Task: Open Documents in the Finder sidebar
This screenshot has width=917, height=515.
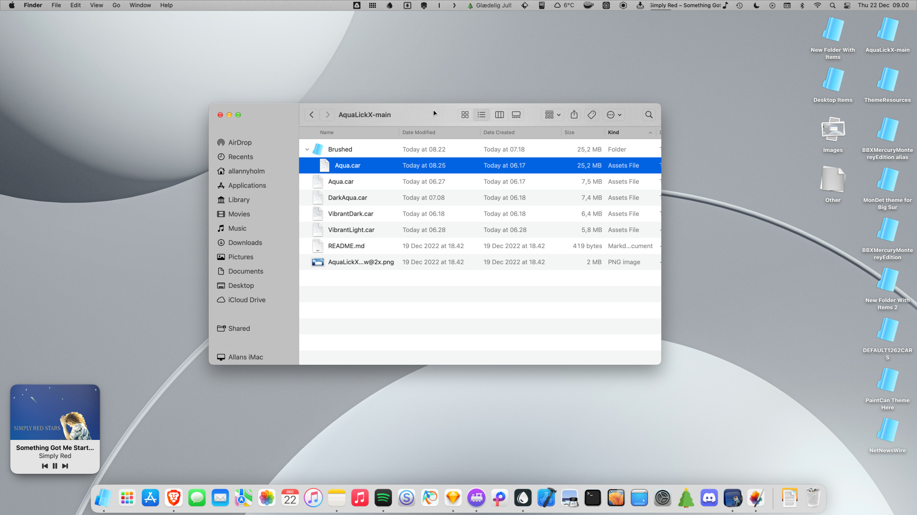Action: point(240,271)
